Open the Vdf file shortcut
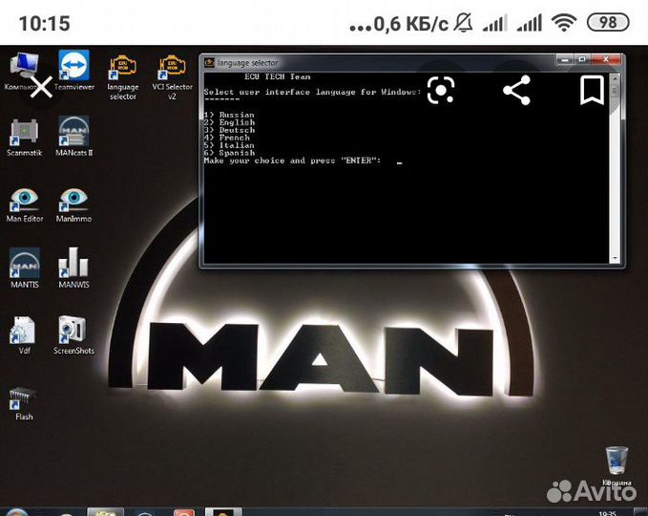The width and height of the screenshot is (648, 516). coord(24,335)
